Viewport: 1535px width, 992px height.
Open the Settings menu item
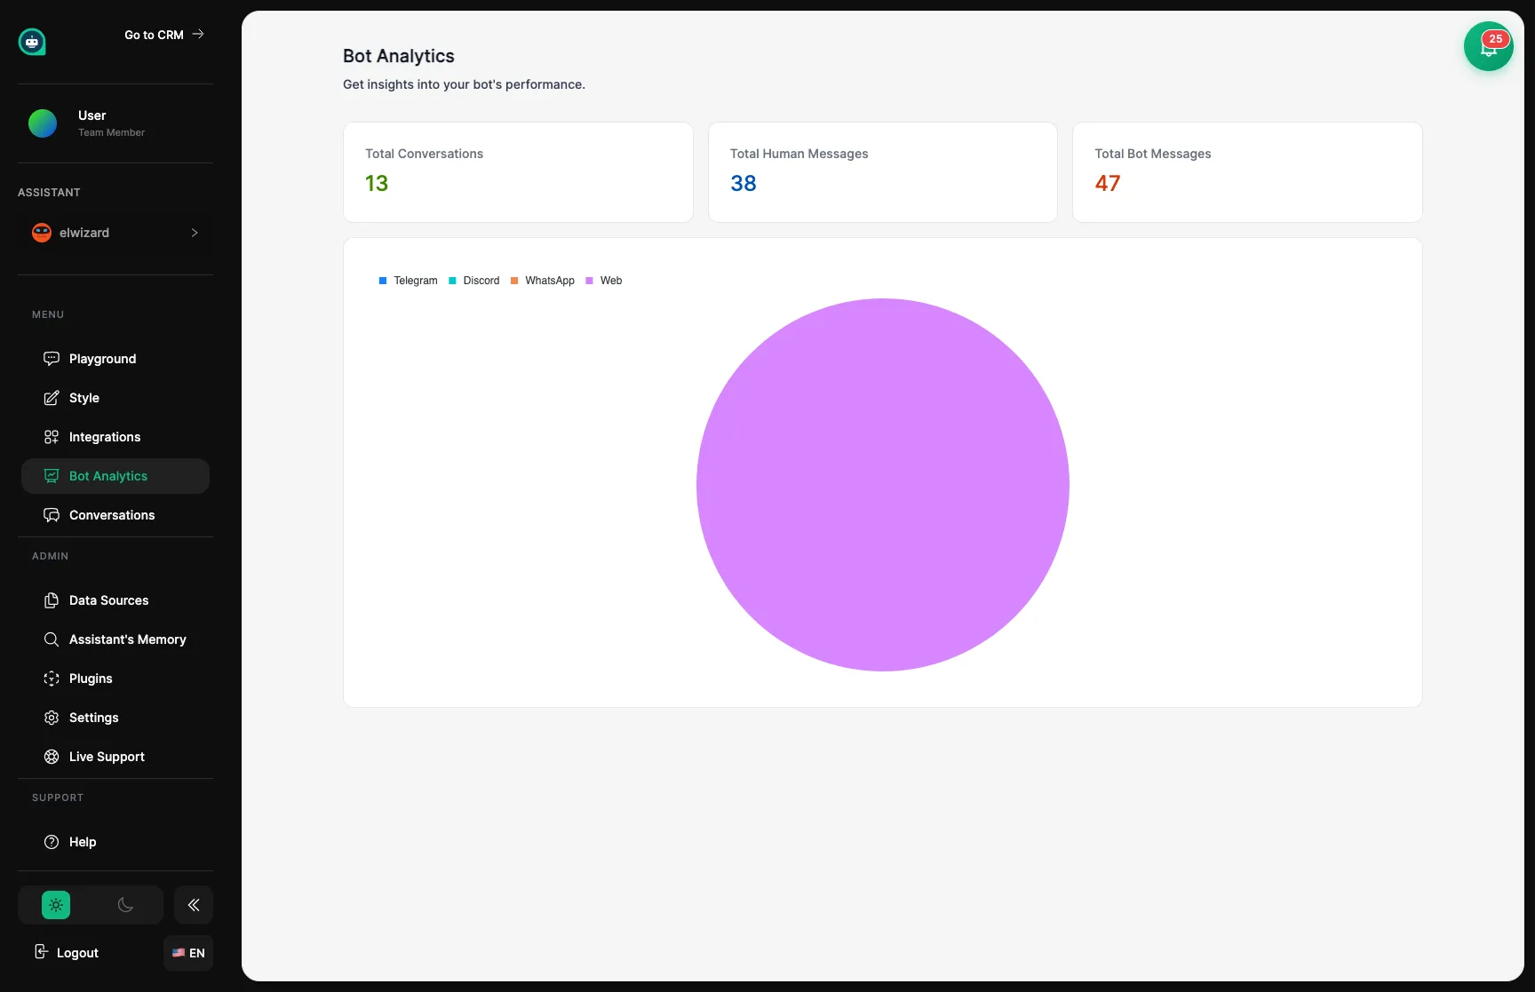tap(115, 718)
